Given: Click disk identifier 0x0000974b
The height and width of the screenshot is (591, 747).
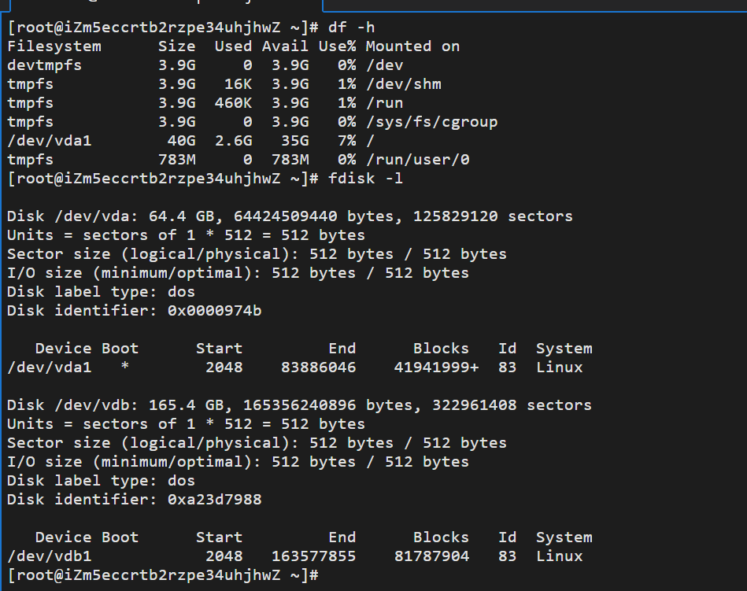Looking at the screenshot, I should point(213,310).
